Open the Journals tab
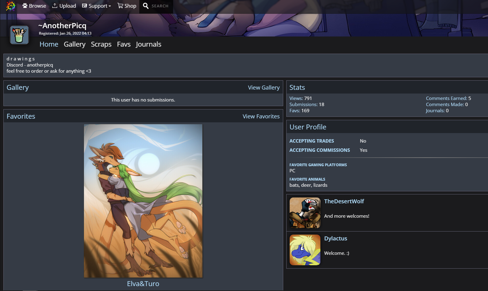The image size is (488, 291). 149,44
